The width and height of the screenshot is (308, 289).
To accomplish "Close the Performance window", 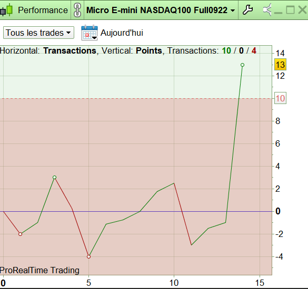I will tap(303, 9).
